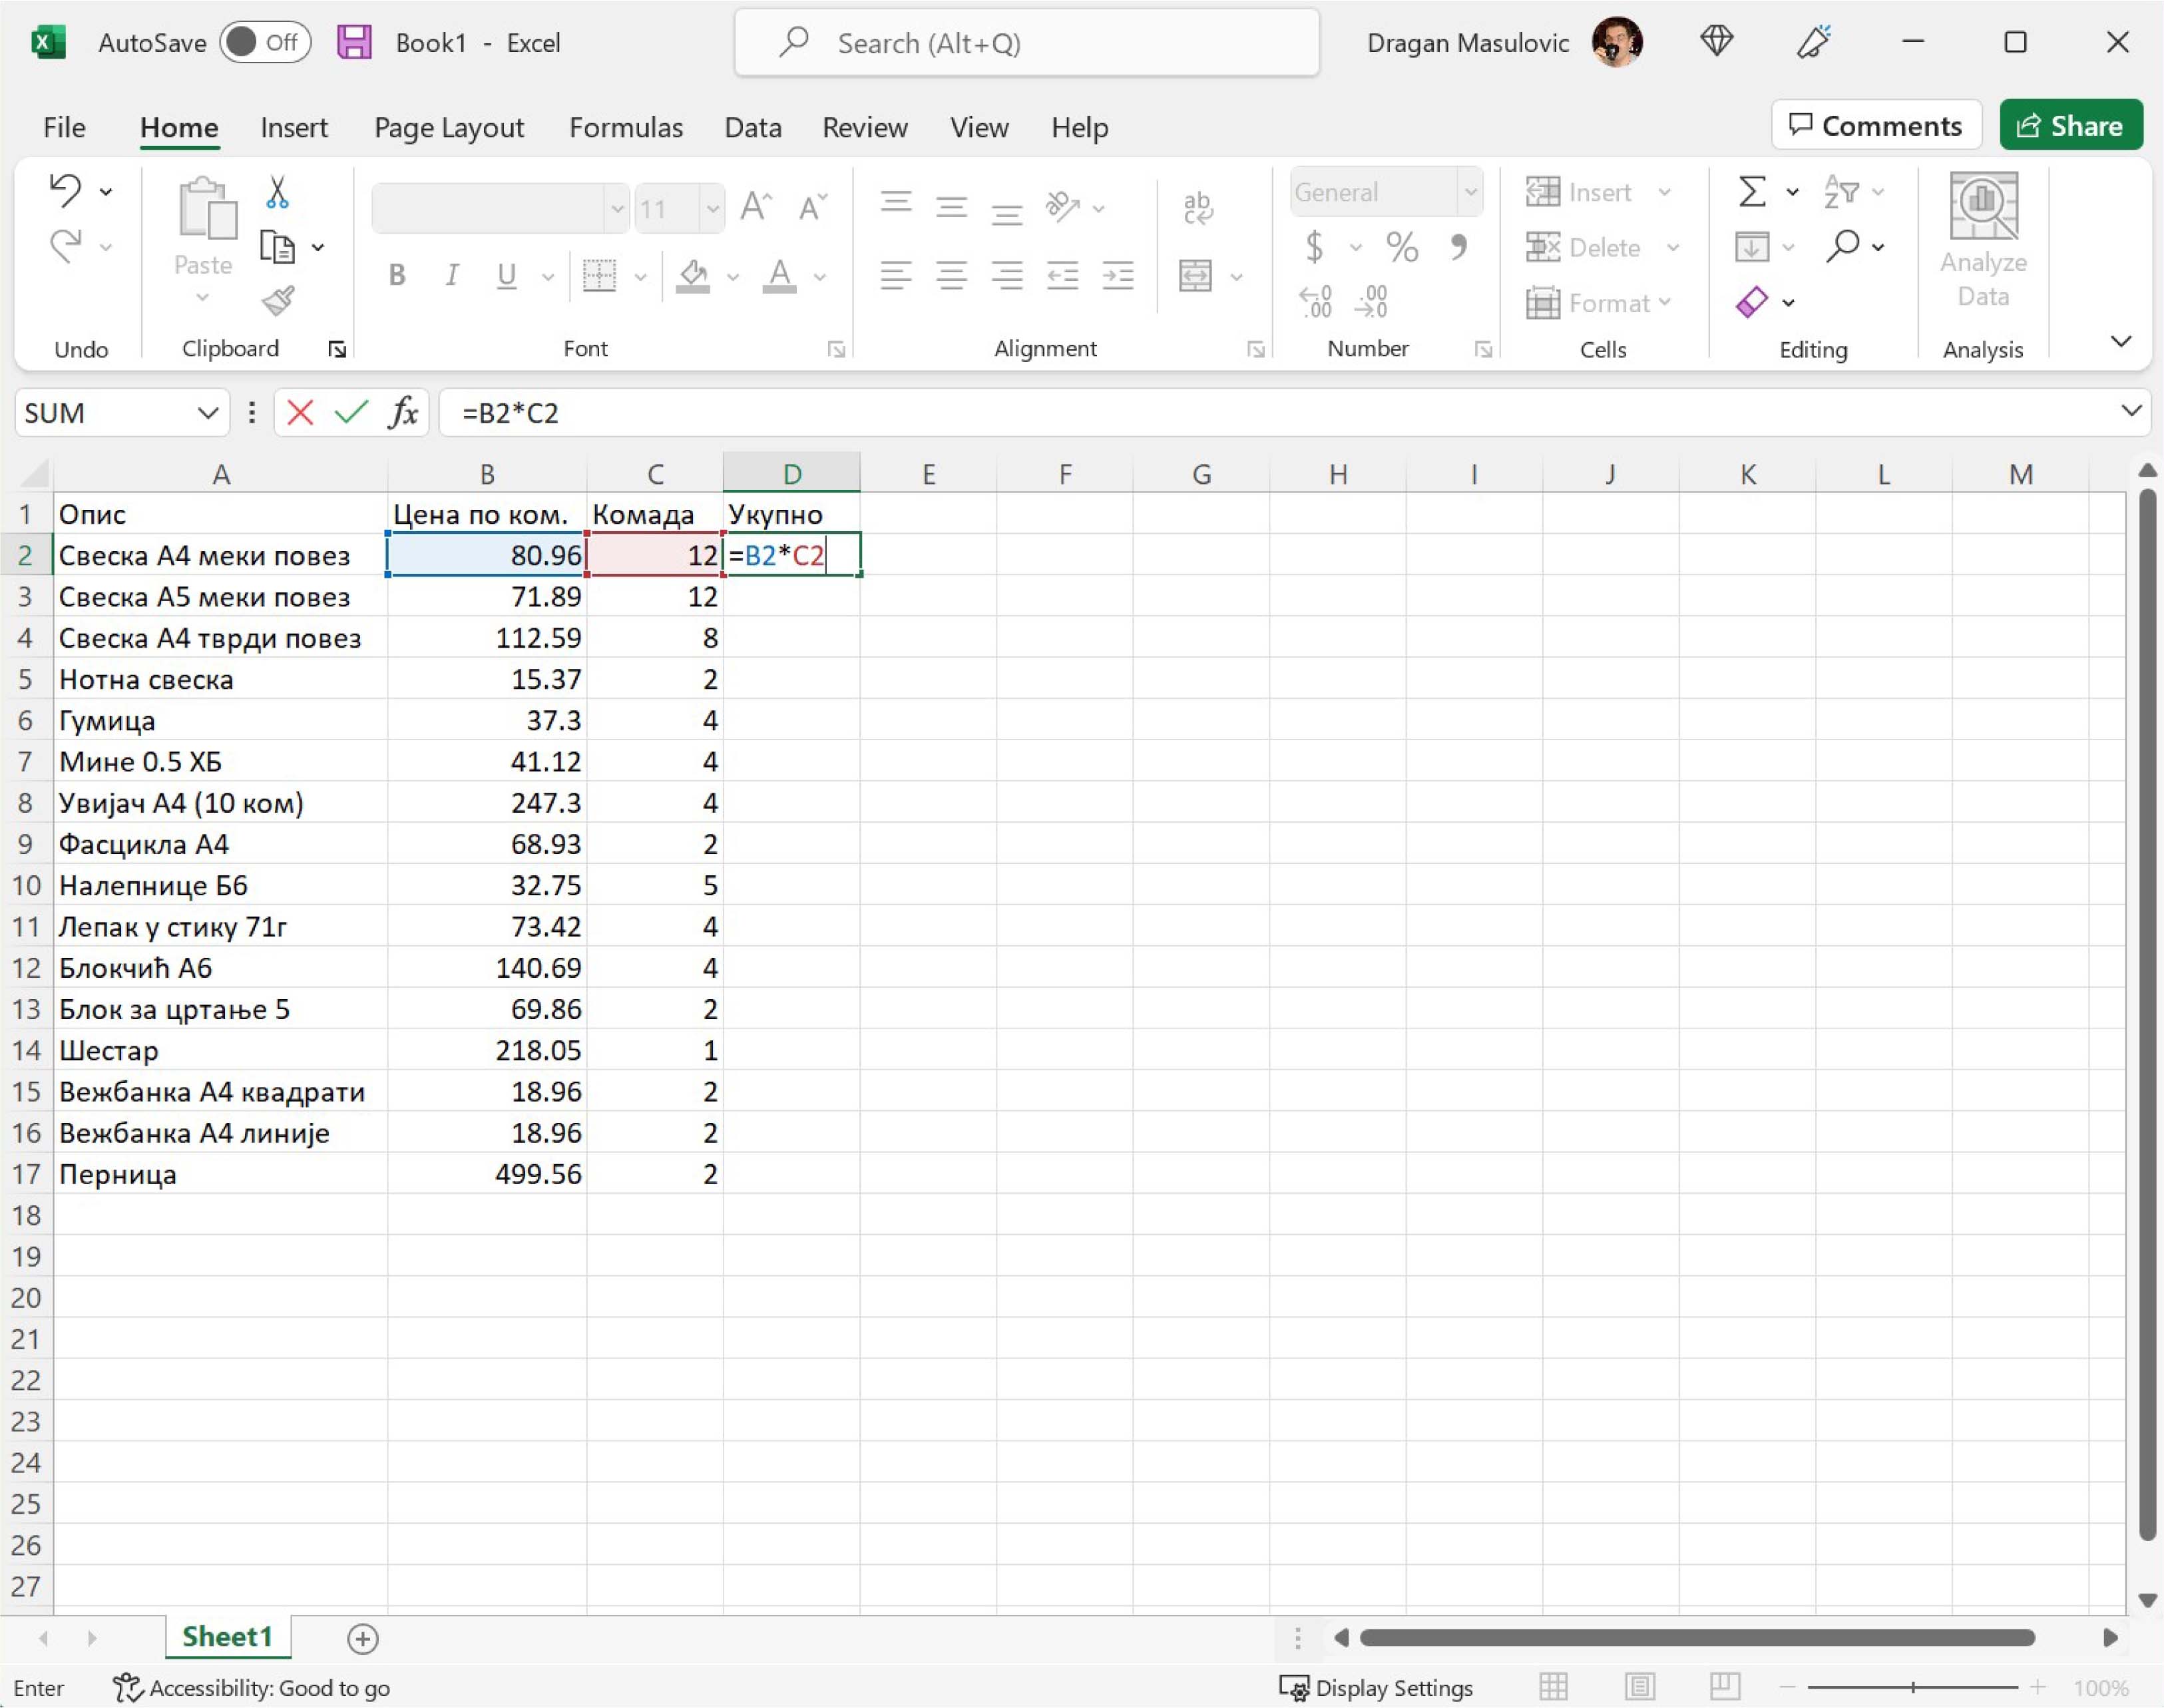Viewport: 2164px width, 1708px height.
Task: Click the Undo arrow icon
Action: pyautogui.click(x=65, y=190)
